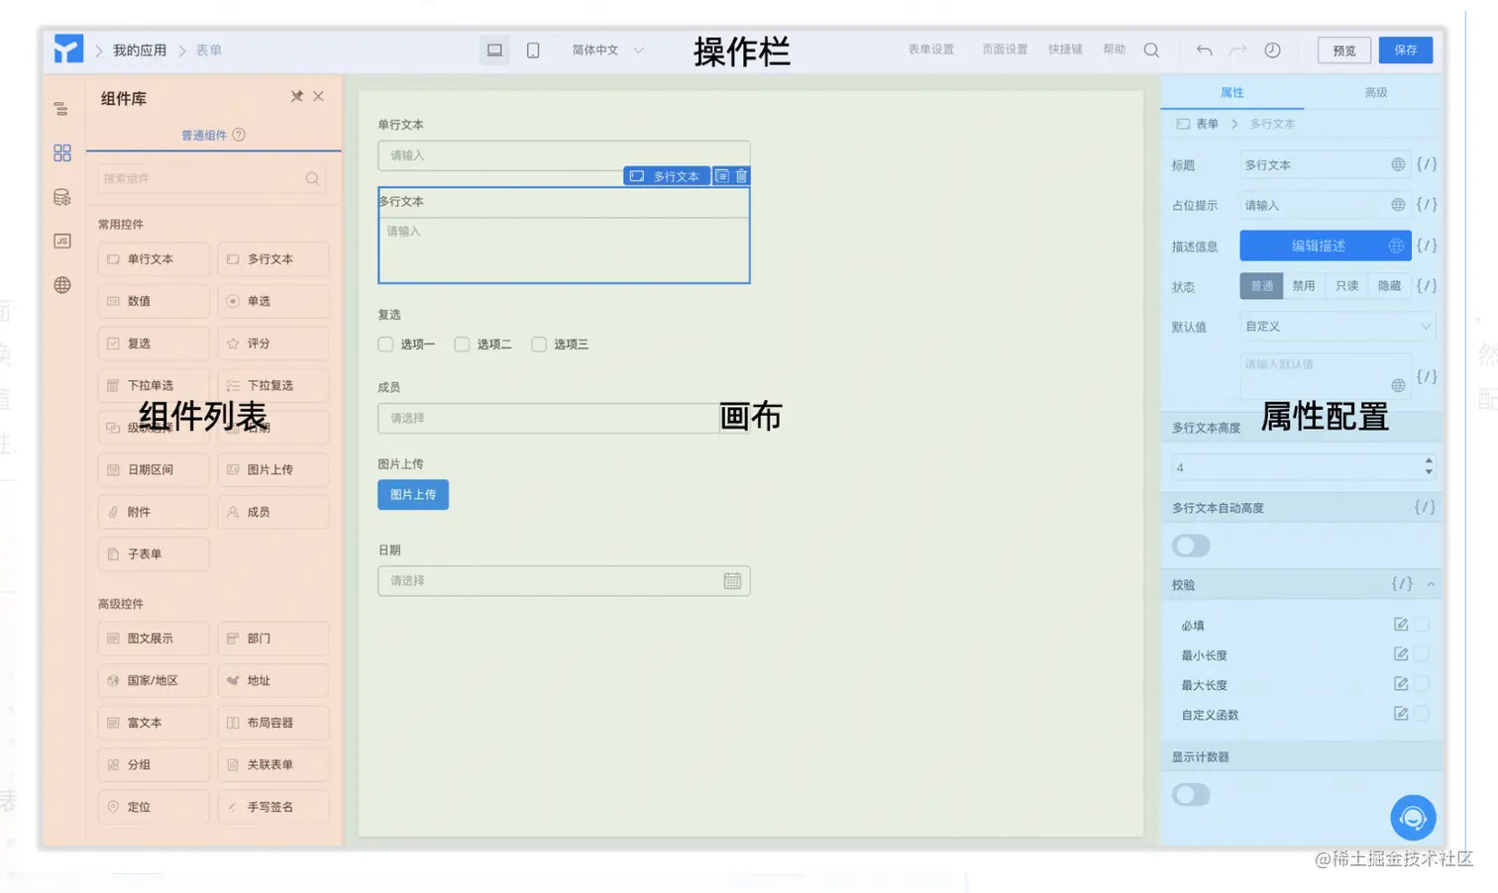Open the 默认值 自定义 dropdown

click(1337, 326)
